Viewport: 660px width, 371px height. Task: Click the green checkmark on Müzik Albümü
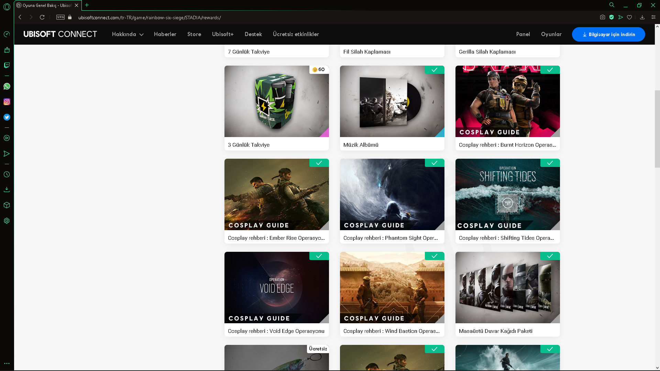(434, 70)
